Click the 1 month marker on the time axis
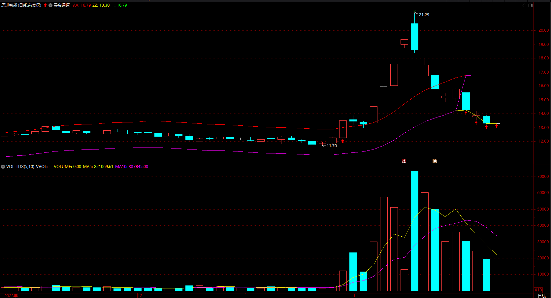 coord(354,296)
